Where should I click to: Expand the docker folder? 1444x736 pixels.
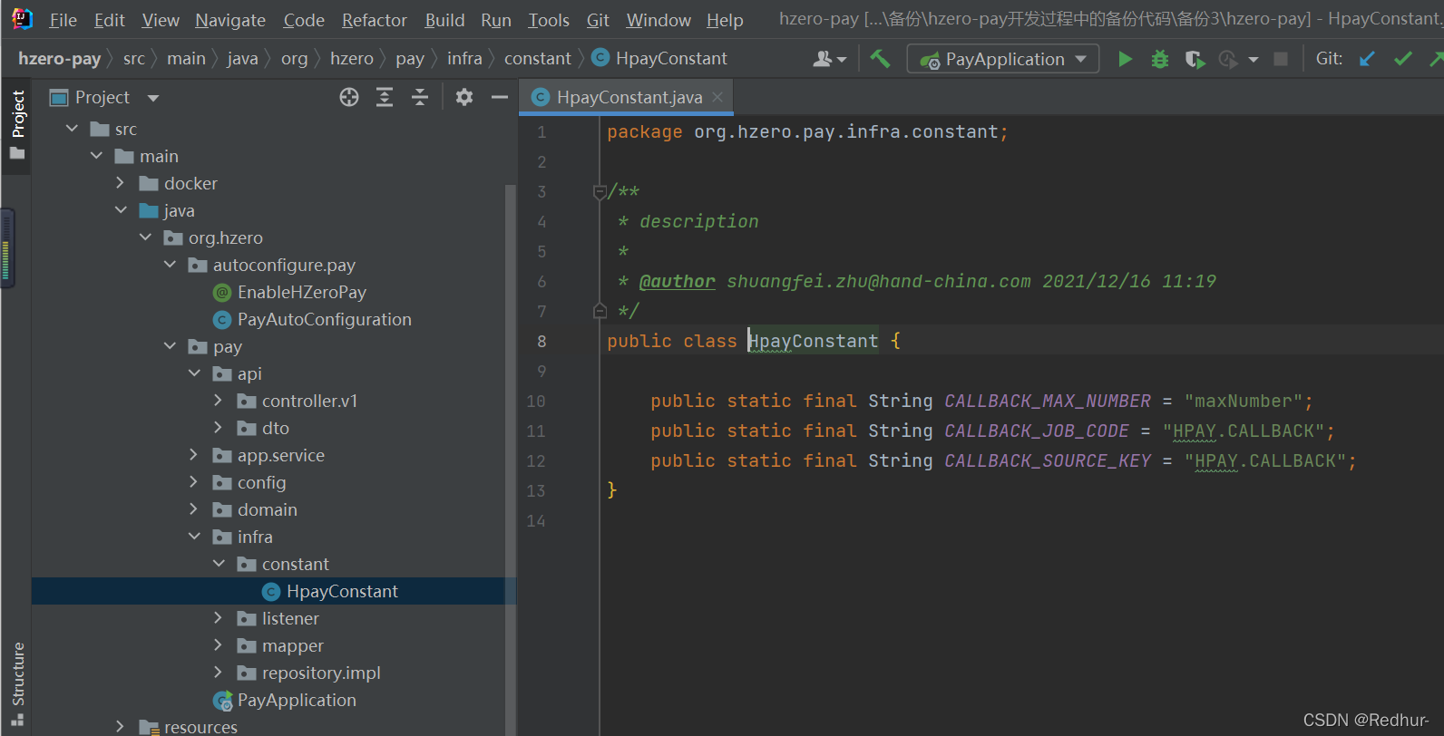(121, 183)
